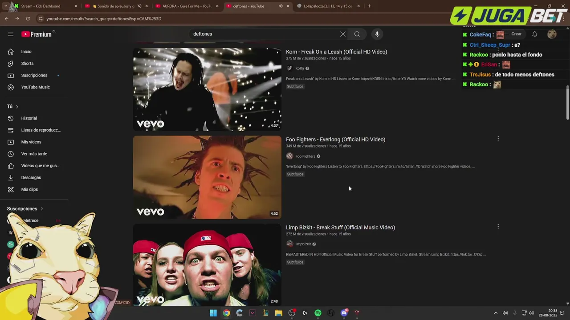Click the Suscripciones icon in sidebar
This screenshot has height=320, width=570.
[x=11, y=75]
